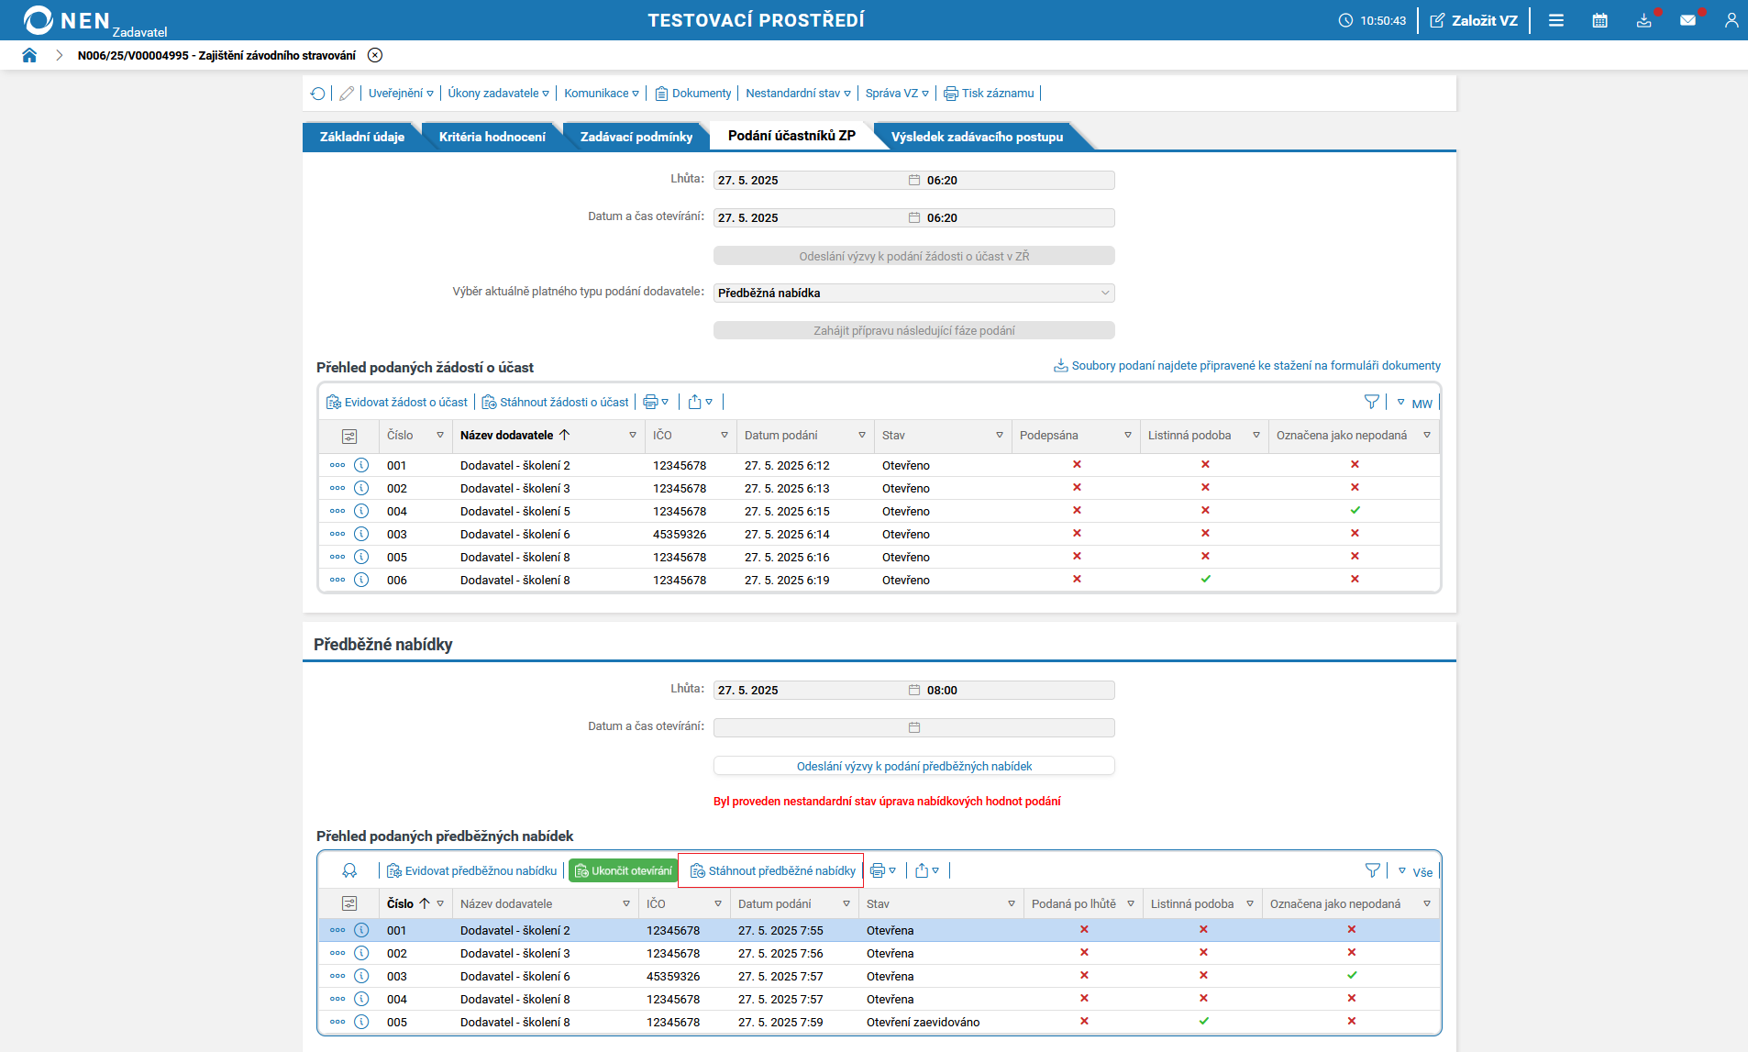Screen dimensions: 1748x1052
Task: Open the hamburger menu icon
Action: [x=1555, y=20]
